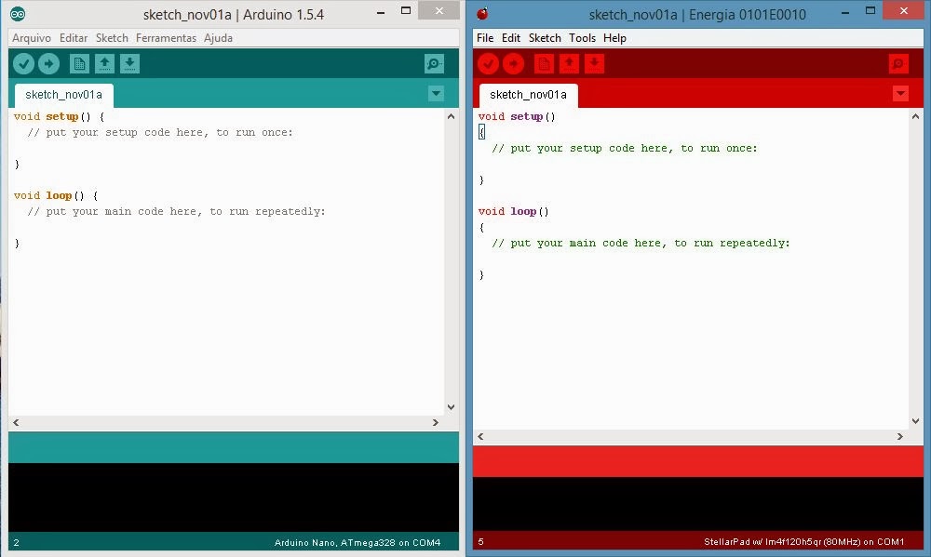Screen dimensions: 931x557
Task: Click highlighted opening brace in Energia editor
Action: pyautogui.click(x=481, y=132)
